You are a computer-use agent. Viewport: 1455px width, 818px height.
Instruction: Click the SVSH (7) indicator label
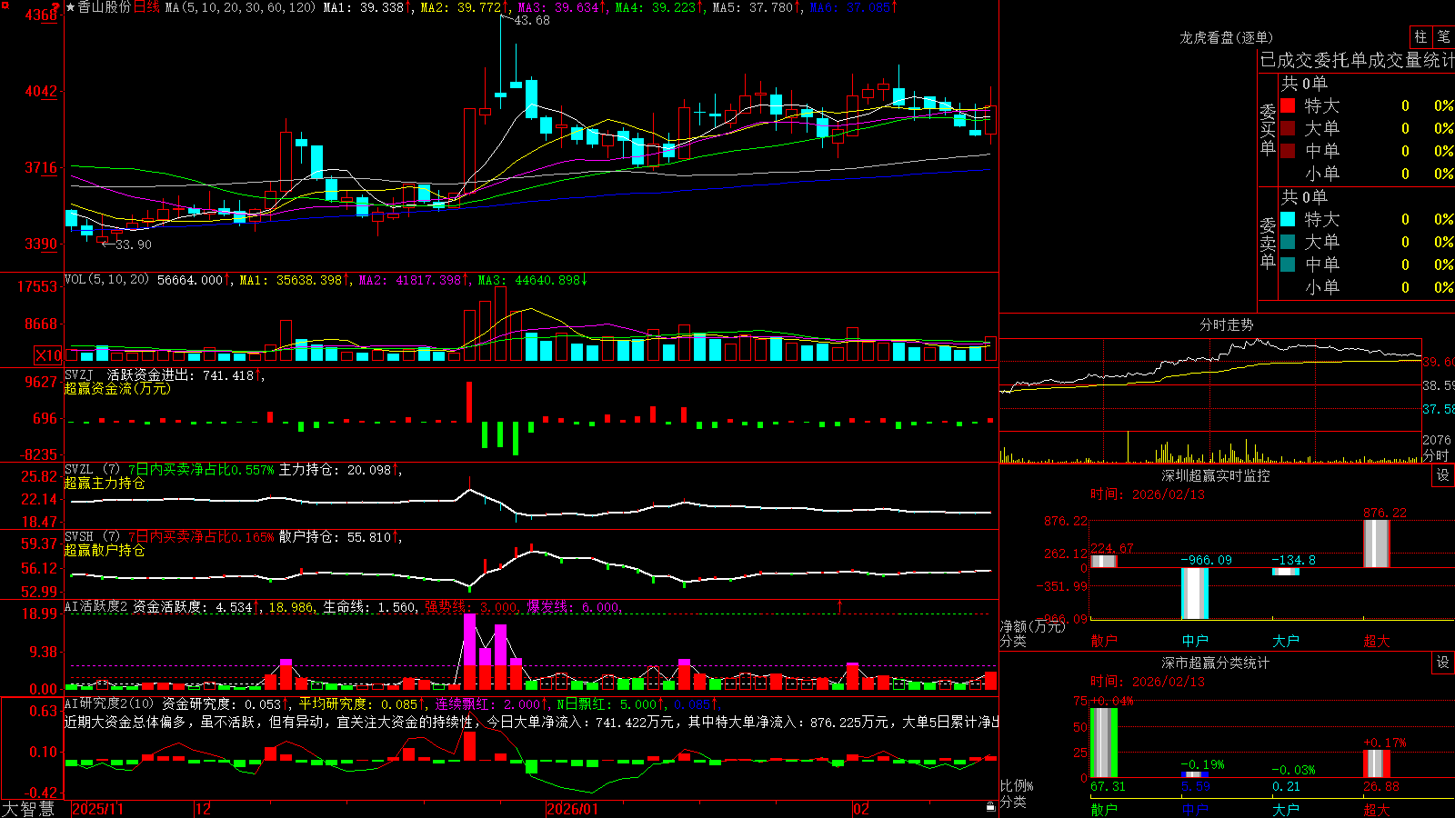coord(93,536)
